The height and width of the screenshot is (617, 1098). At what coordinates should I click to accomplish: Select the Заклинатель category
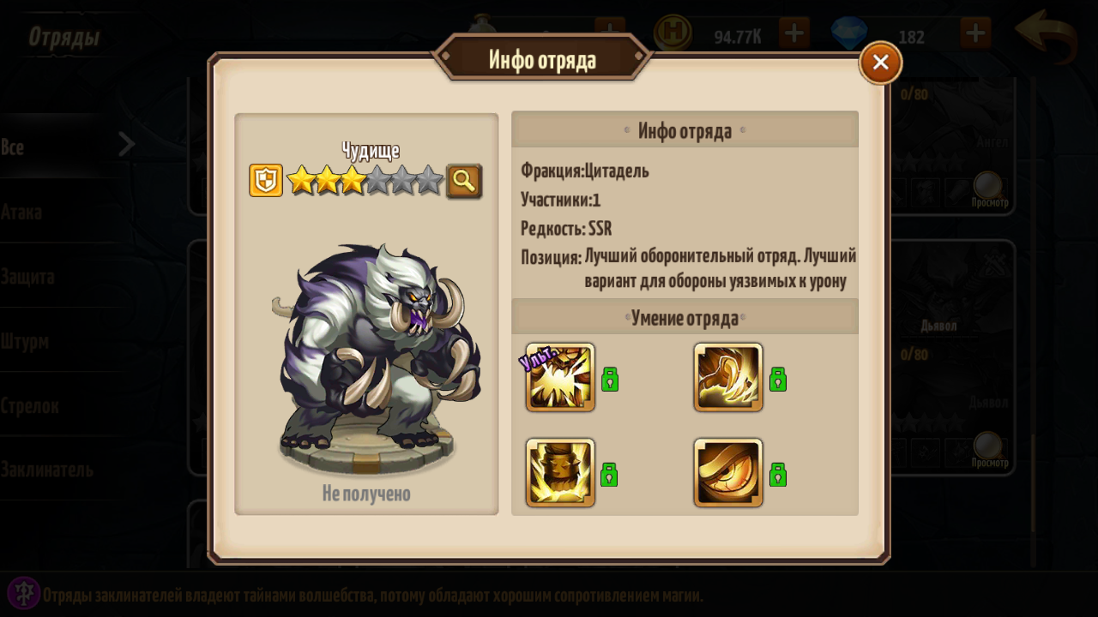(x=47, y=470)
